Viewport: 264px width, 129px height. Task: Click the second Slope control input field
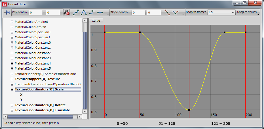[154, 13]
